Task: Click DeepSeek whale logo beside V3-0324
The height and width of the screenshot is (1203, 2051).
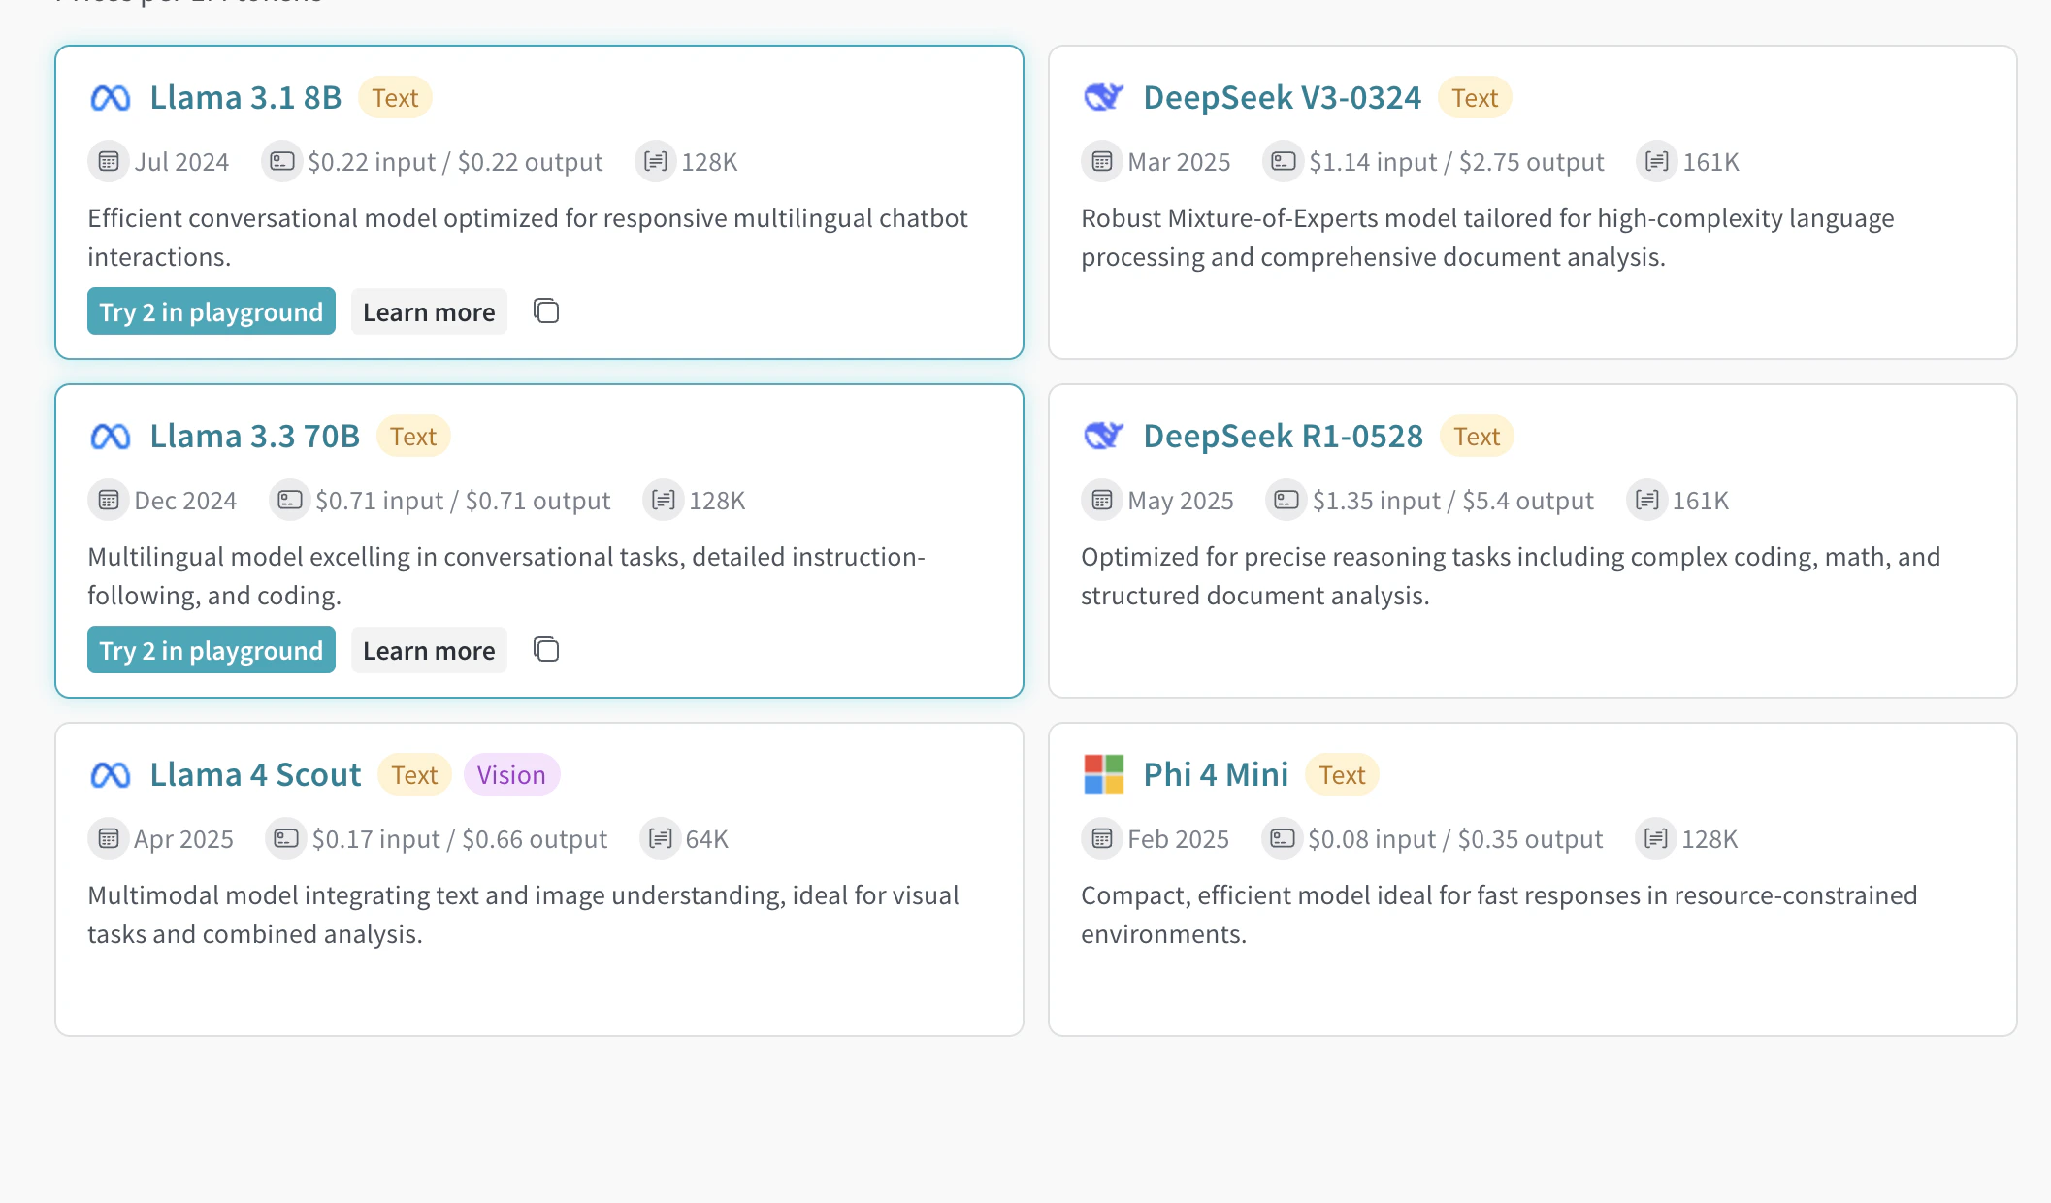Action: pyautogui.click(x=1103, y=98)
